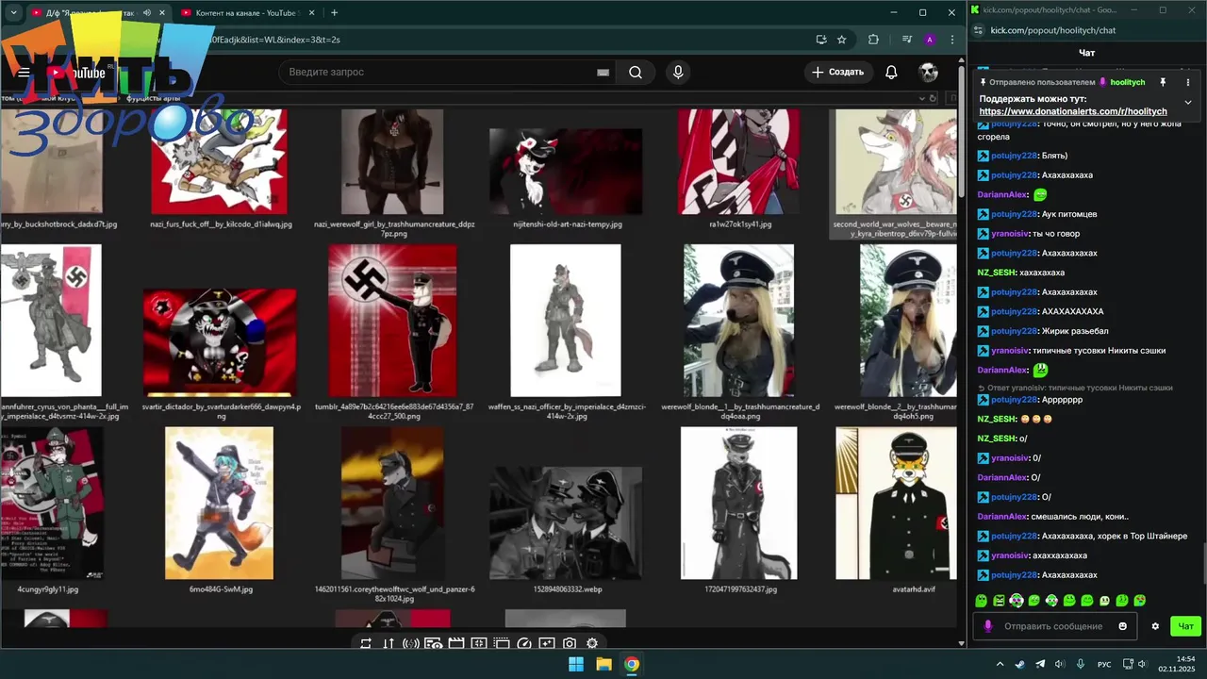Image resolution: width=1207 pixels, height=679 pixels.
Task: Click the up-down arrows icon in overlay toolbar
Action: coord(389,643)
